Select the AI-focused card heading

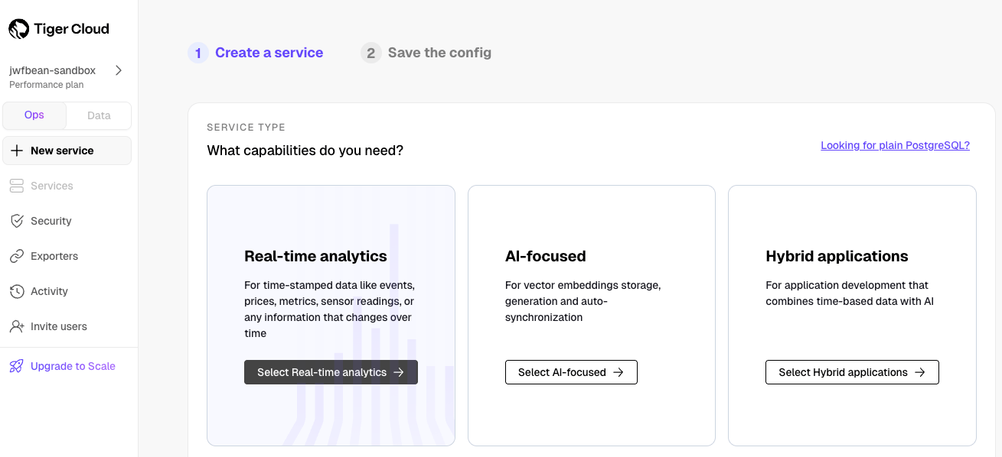[545, 256]
